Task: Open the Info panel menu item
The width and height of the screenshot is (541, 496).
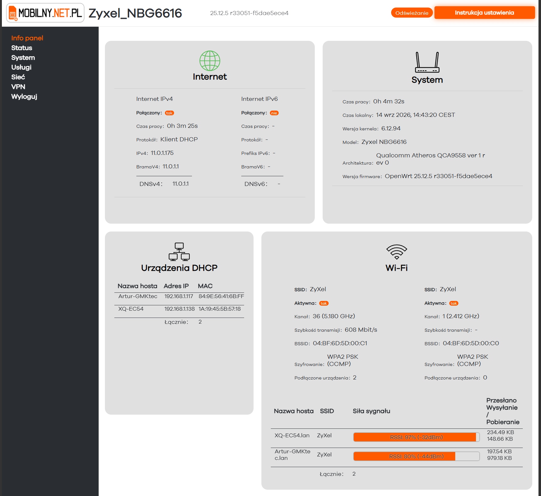Action: pos(27,38)
